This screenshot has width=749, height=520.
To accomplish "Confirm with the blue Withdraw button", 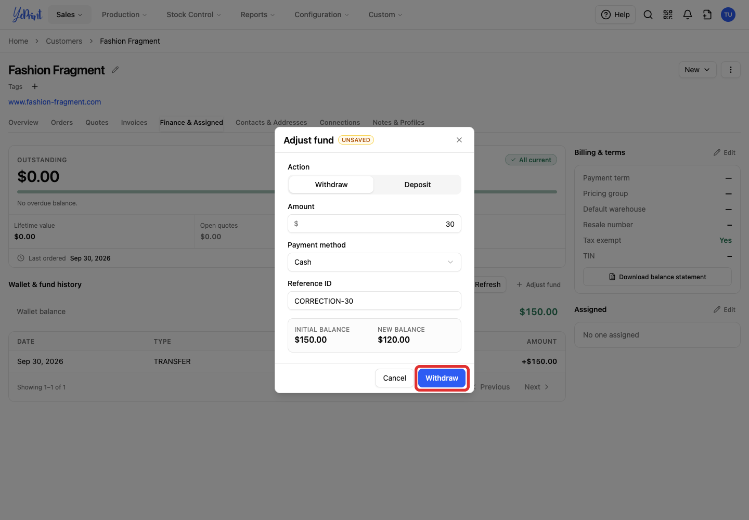I will click(442, 378).
